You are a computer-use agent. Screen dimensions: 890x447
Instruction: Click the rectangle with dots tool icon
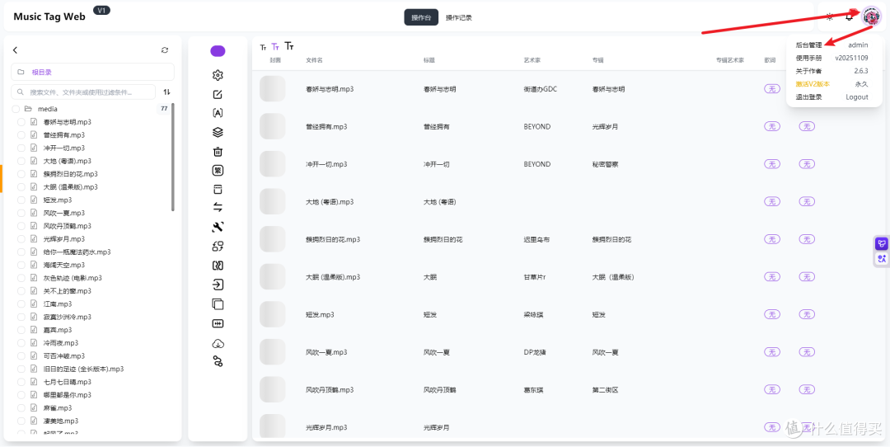(x=218, y=324)
